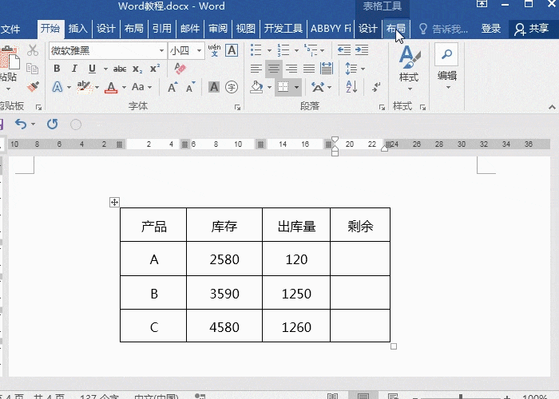
Task: Click the 粘贴 paste button
Action: pos(9,68)
